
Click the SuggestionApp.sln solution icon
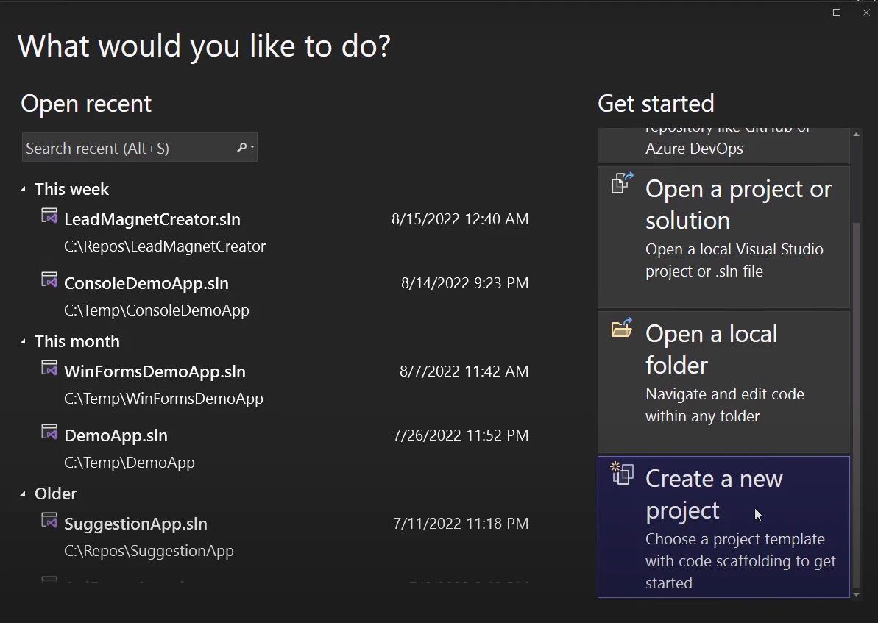[49, 521]
